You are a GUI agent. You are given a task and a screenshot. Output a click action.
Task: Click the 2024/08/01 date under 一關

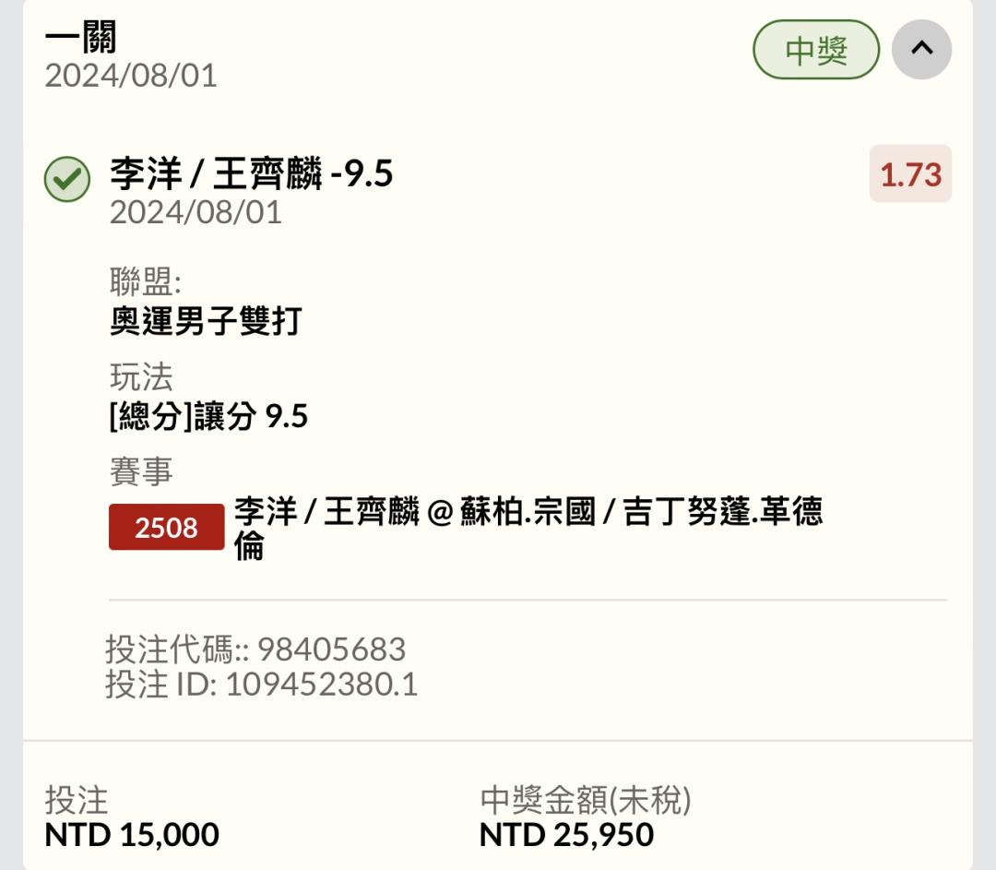131,76
